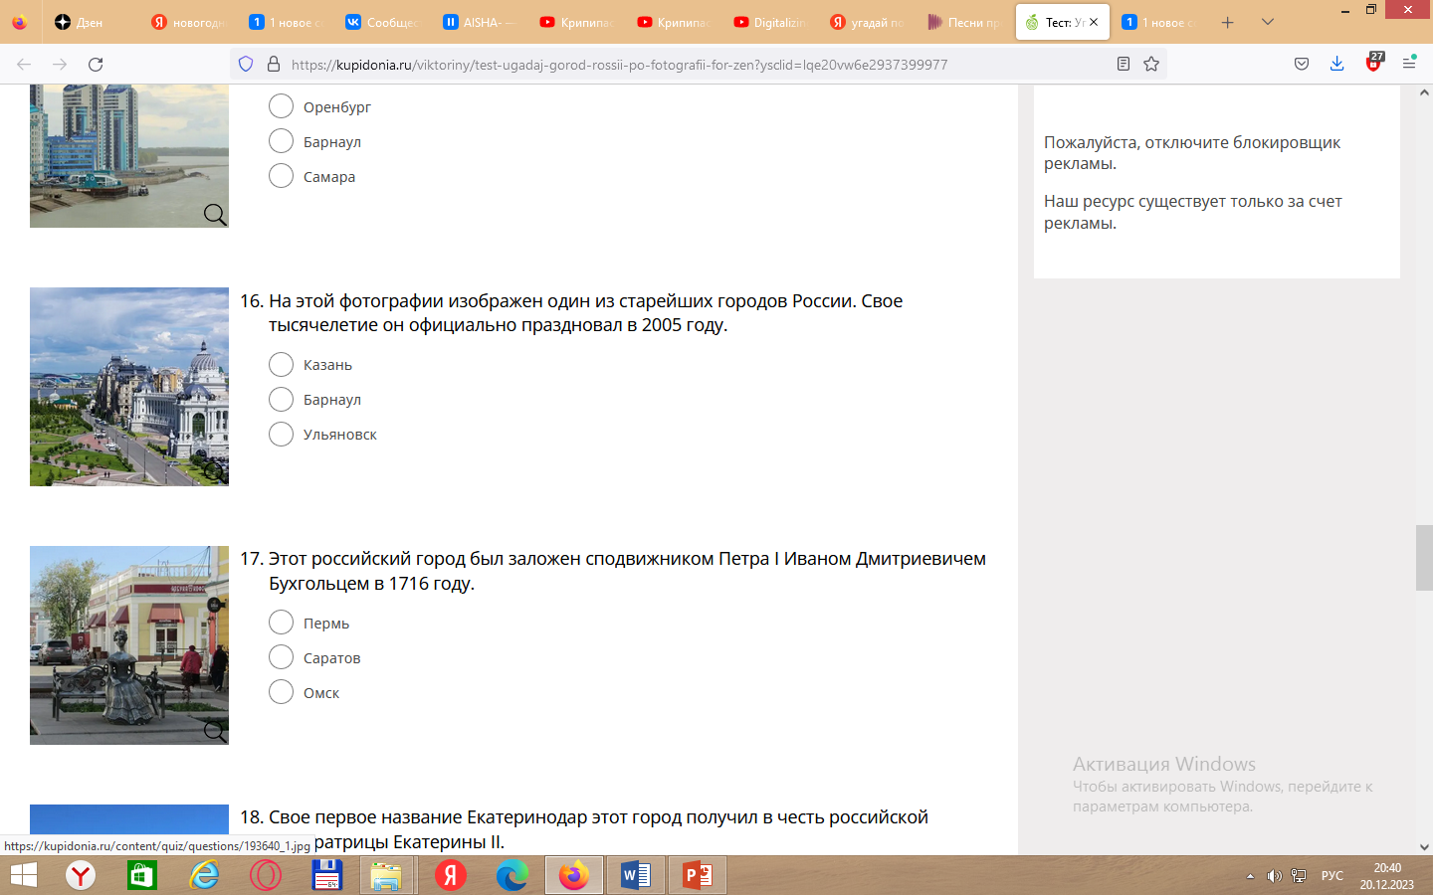1433x895 pixels.
Task: Enlarge the question 17 sculpture photo
Action: 129,645
